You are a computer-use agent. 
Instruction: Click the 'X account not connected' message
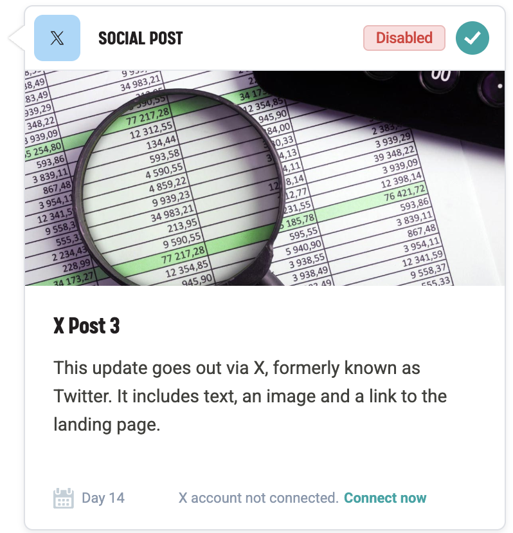(258, 498)
